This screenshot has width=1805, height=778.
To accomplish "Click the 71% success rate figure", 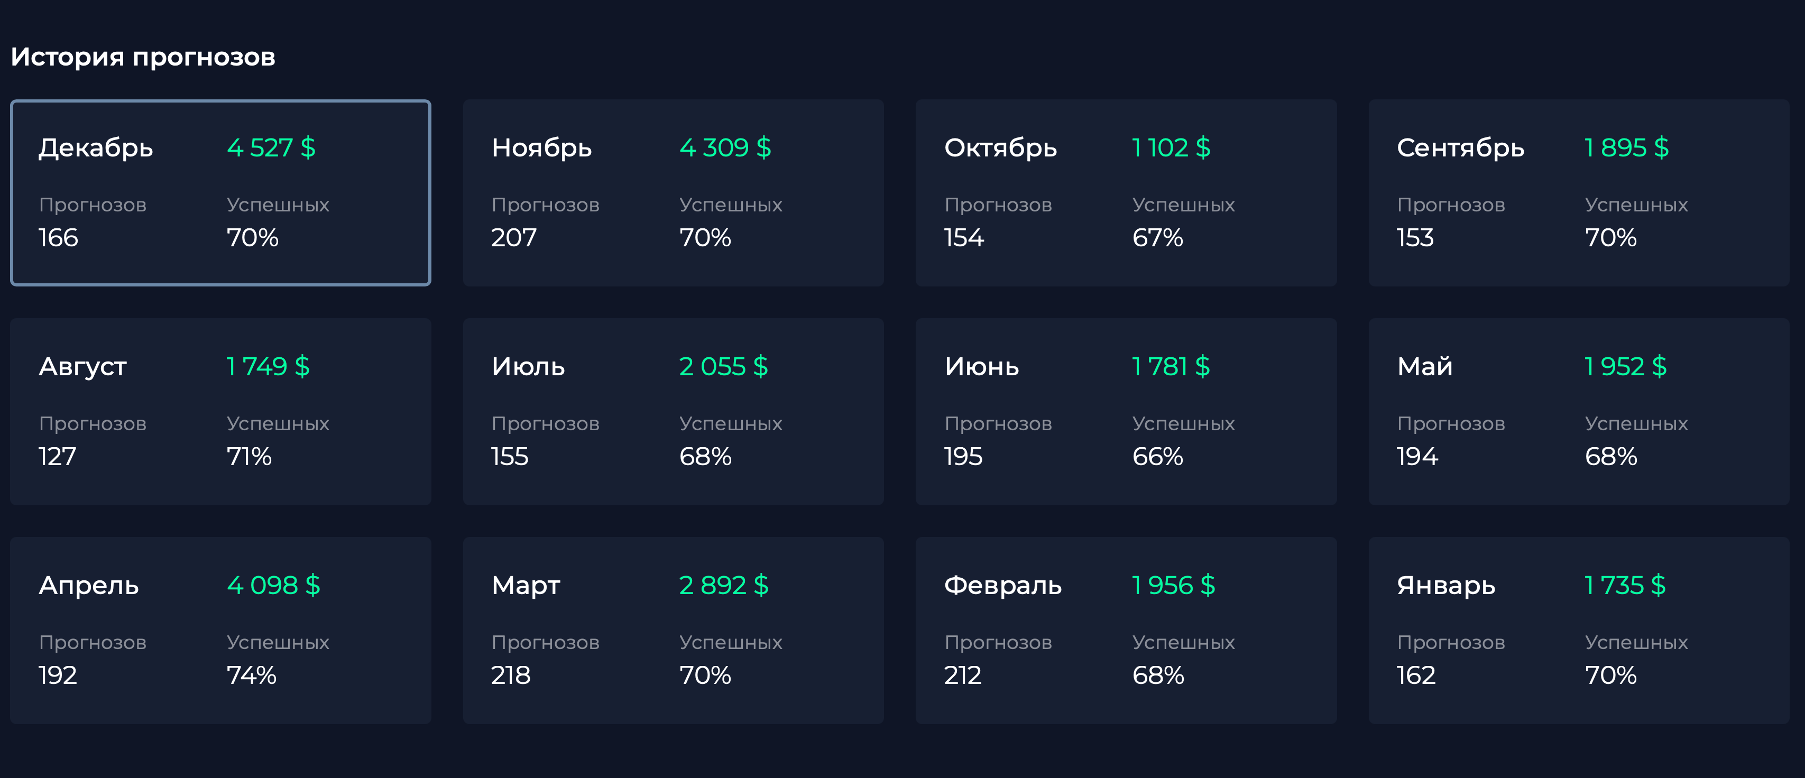I will click(x=248, y=457).
